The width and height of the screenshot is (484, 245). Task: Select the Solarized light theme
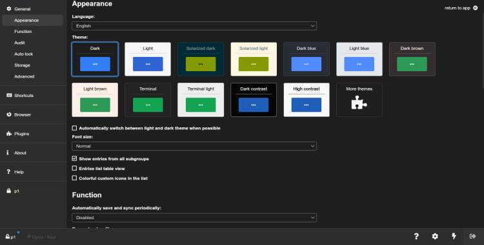click(254, 59)
